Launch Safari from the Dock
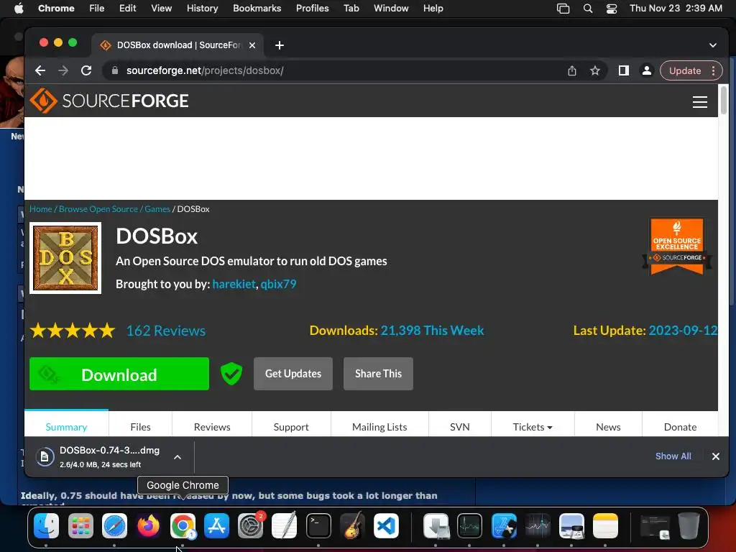The image size is (736, 552). click(114, 525)
